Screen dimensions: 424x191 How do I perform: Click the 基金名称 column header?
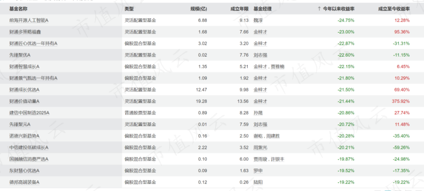pos(17,9)
